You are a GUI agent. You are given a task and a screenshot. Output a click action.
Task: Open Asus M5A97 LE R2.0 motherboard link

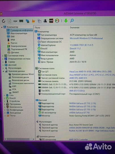[x=92, y=75]
